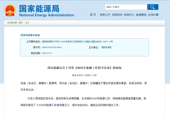Select the issue date 2025-02-27
Viewport: 170px width, 116px height.
point(47,53)
